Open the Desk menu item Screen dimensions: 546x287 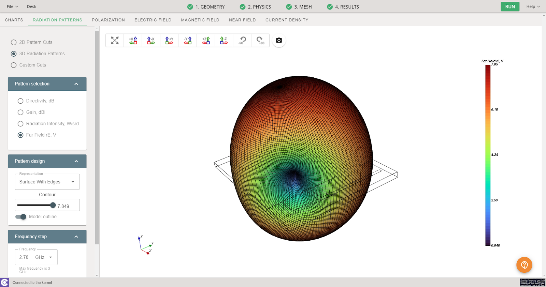(31, 6)
